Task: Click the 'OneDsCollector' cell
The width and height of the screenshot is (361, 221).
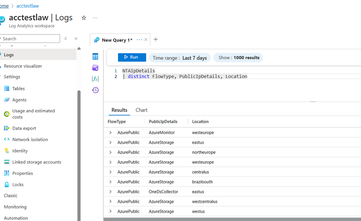Action: 163,192
